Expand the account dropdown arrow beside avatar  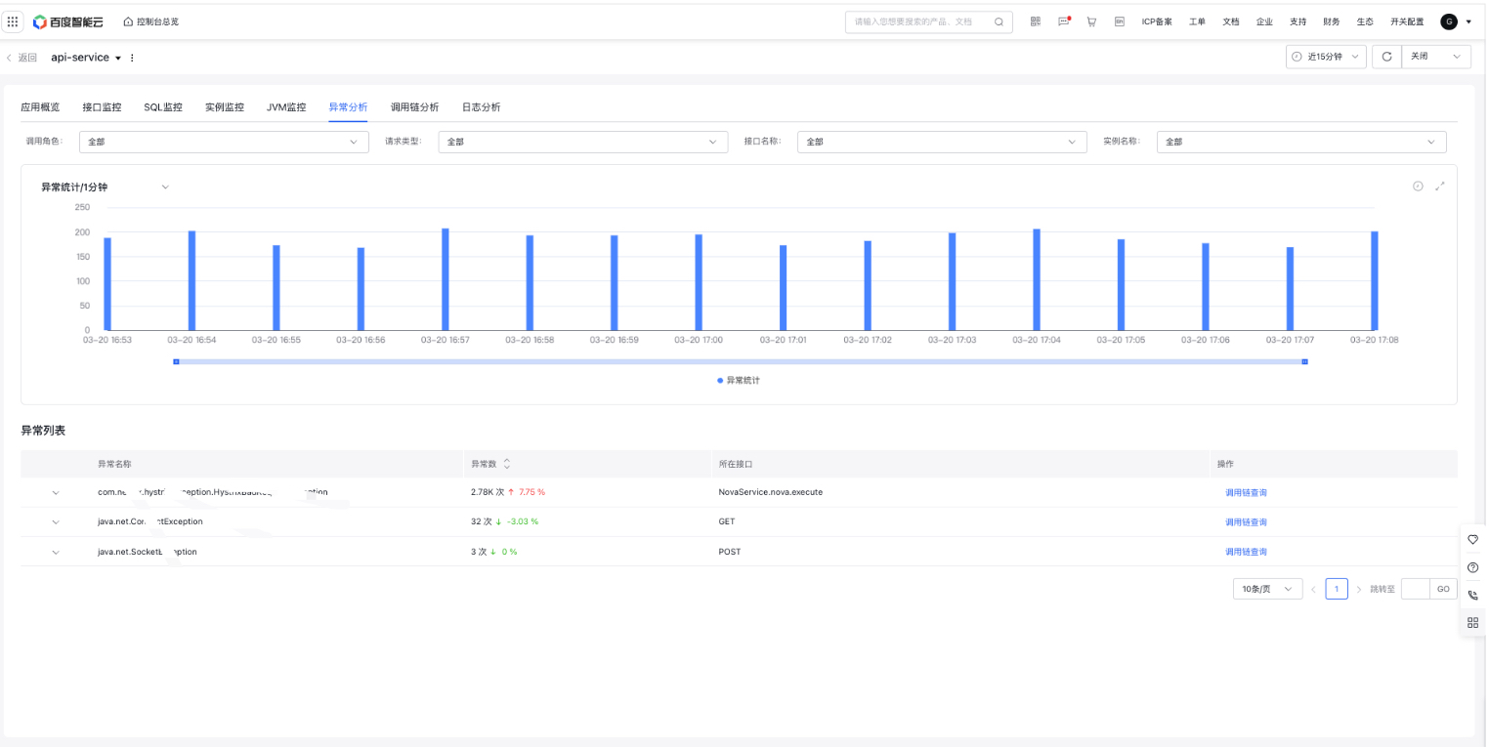(1468, 21)
